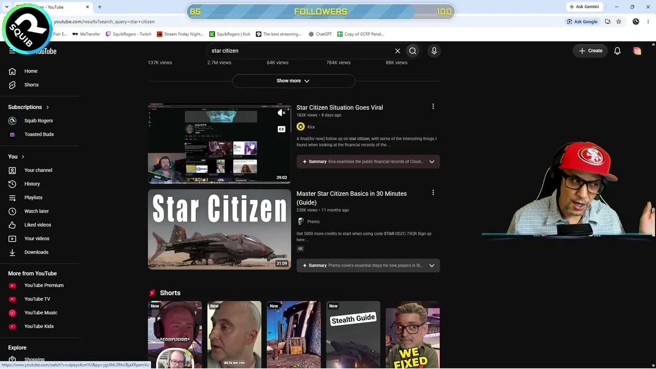
Task: Play the Star Citizen guide thumbnail with spaceship
Action: point(219,230)
